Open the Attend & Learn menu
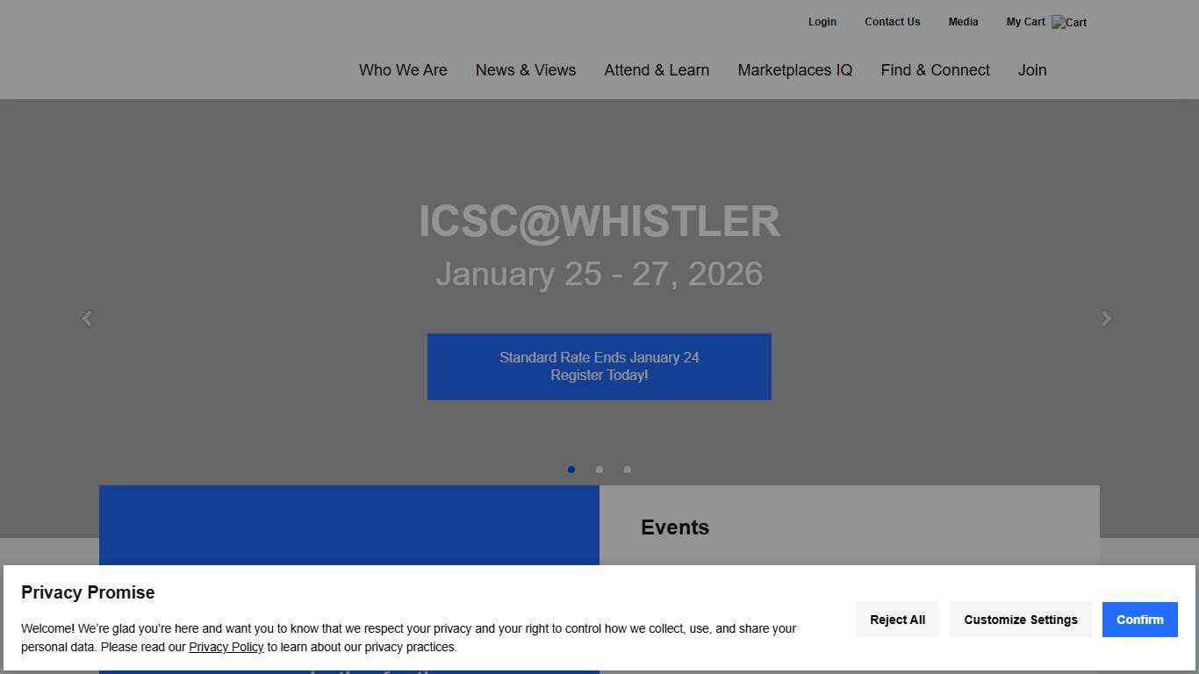This screenshot has height=674, width=1199. 657,70
